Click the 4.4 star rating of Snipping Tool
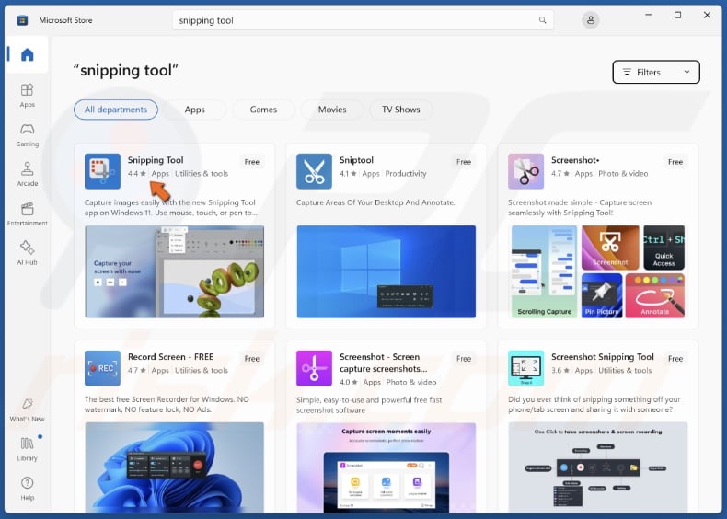The width and height of the screenshot is (727, 519). [x=137, y=174]
